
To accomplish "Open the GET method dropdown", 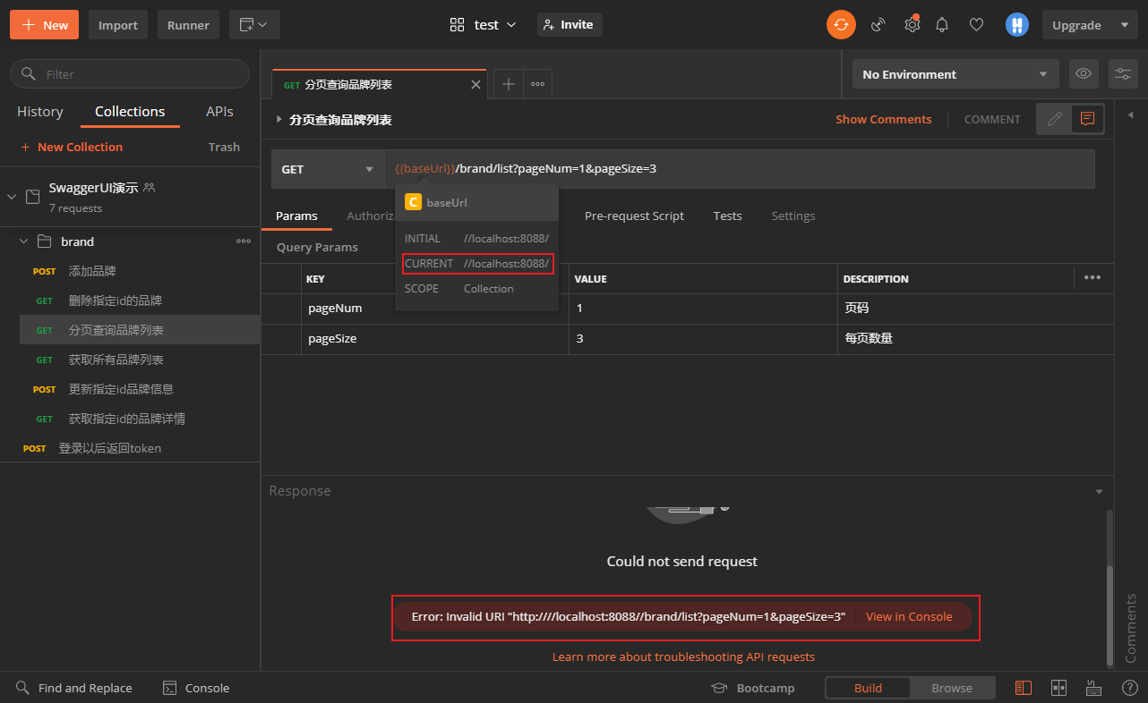I will click(x=328, y=169).
